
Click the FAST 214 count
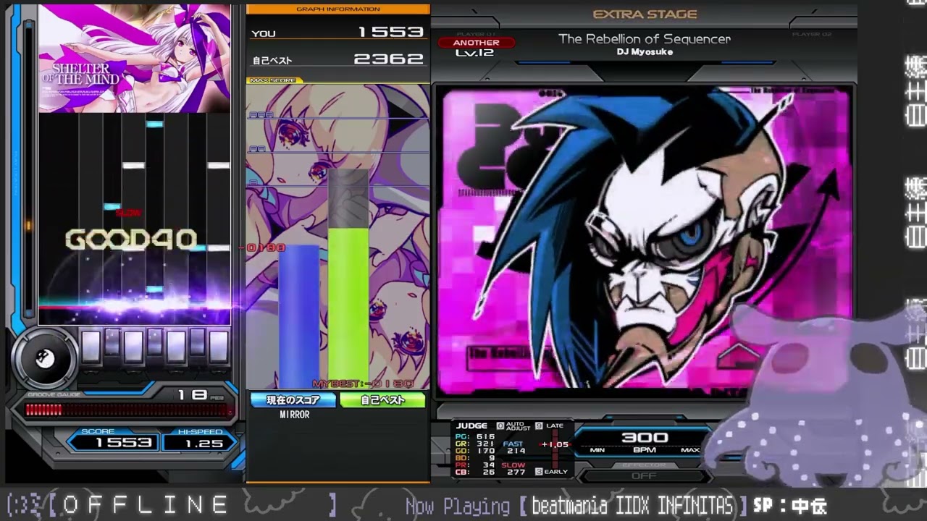pyautogui.click(x=513, y=447)
